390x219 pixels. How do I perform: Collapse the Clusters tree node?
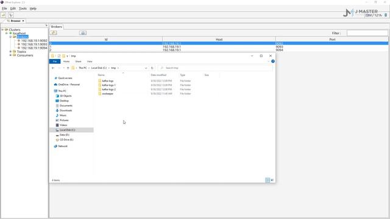click(2, 30)
